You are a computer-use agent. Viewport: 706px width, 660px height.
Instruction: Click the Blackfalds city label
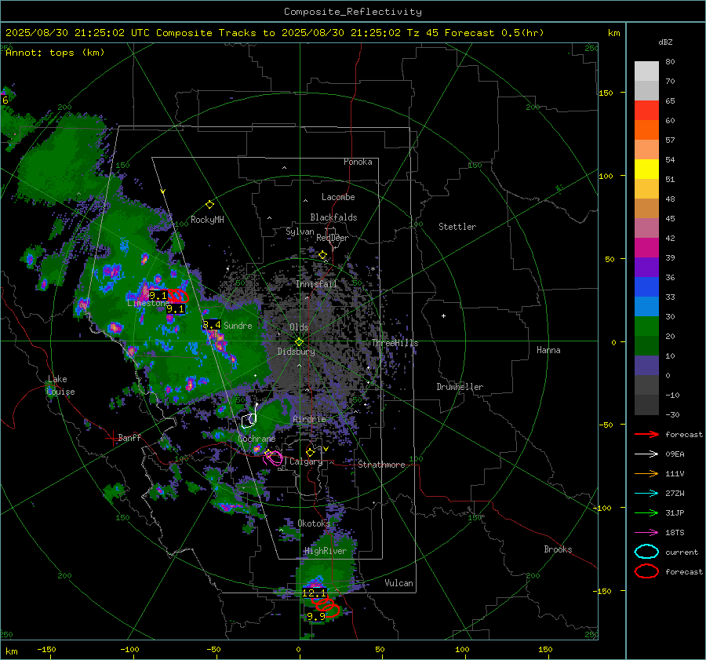(333, 217)
